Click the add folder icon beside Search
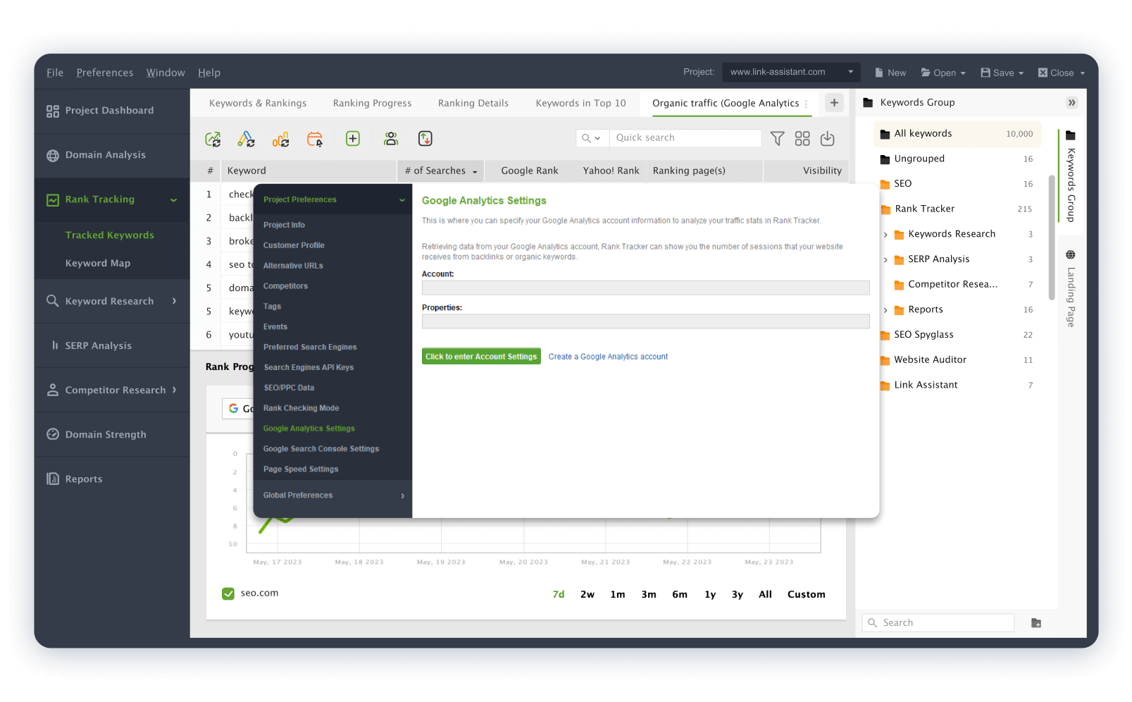Image resolution: width=1132 pixels, height=702 pixels. [1036, 623]
